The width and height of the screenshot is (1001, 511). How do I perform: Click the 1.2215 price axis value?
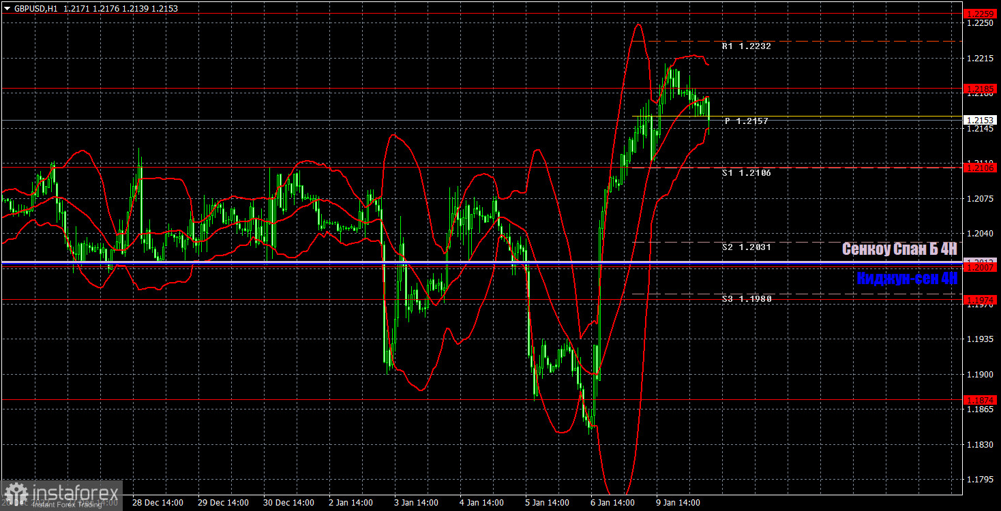pos(979,59)
